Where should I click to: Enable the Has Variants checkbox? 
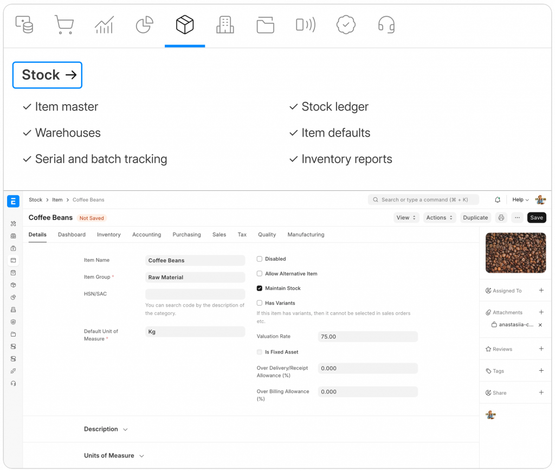260,303
